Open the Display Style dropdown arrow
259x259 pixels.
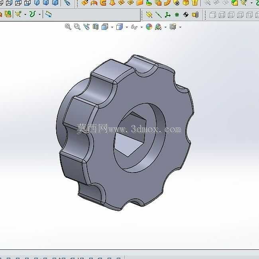pos(127,27)
